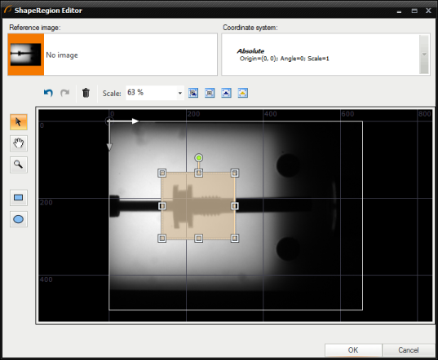This screenshot has width=438, height=360.
Task: Click second zoom-fit icon with gray image
Action: [x=210, y=93]
